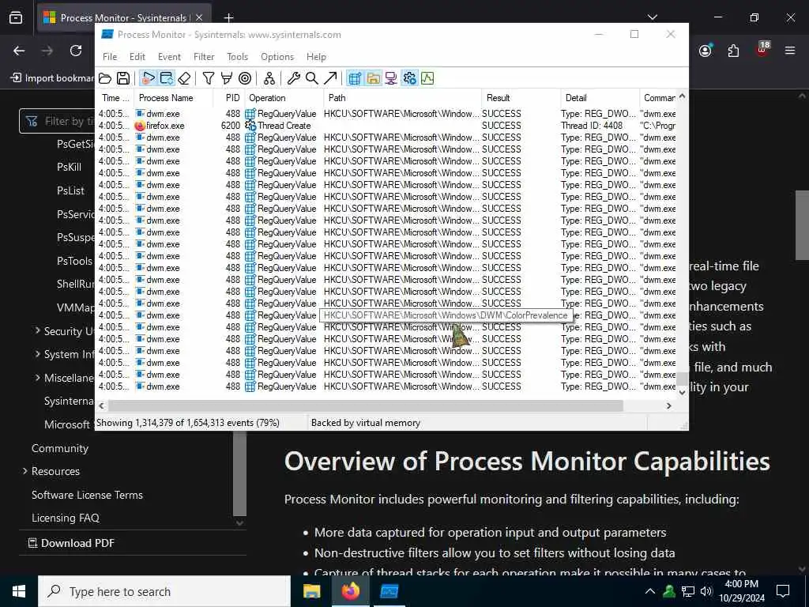Save events using the floppy disk icon
809x607 pixels.
[123, 78]
